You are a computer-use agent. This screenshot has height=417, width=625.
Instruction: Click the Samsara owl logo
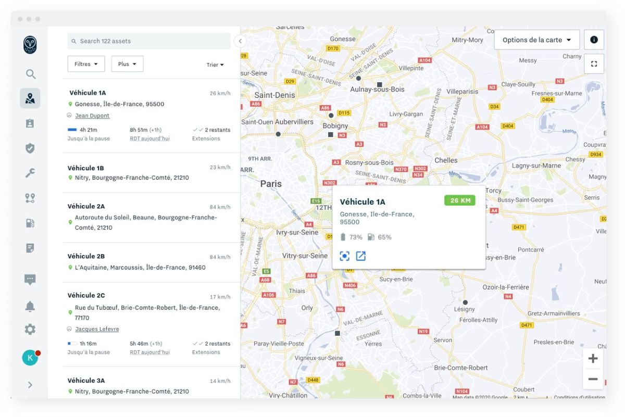tap(30, 45)
